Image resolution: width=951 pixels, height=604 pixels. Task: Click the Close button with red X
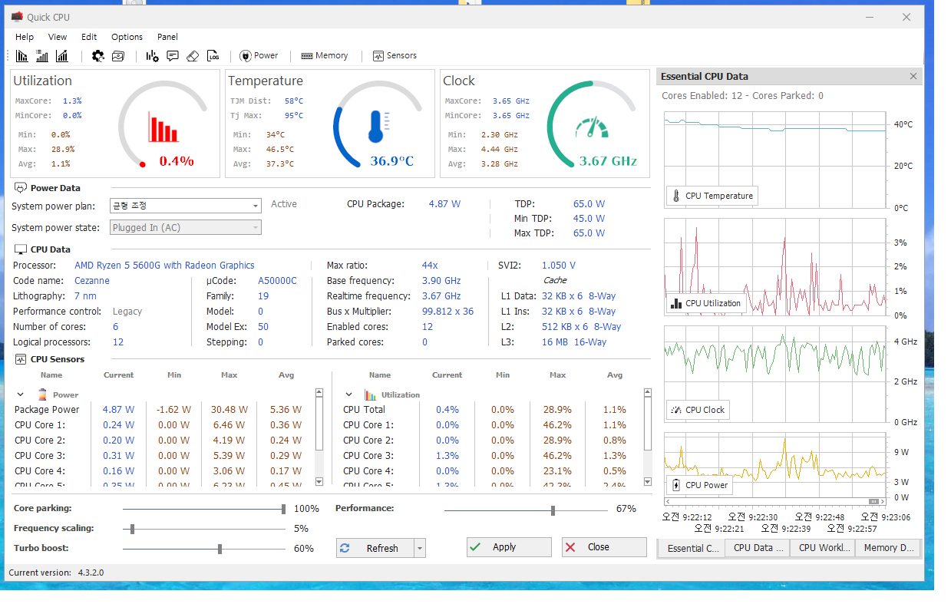point(604,547)
